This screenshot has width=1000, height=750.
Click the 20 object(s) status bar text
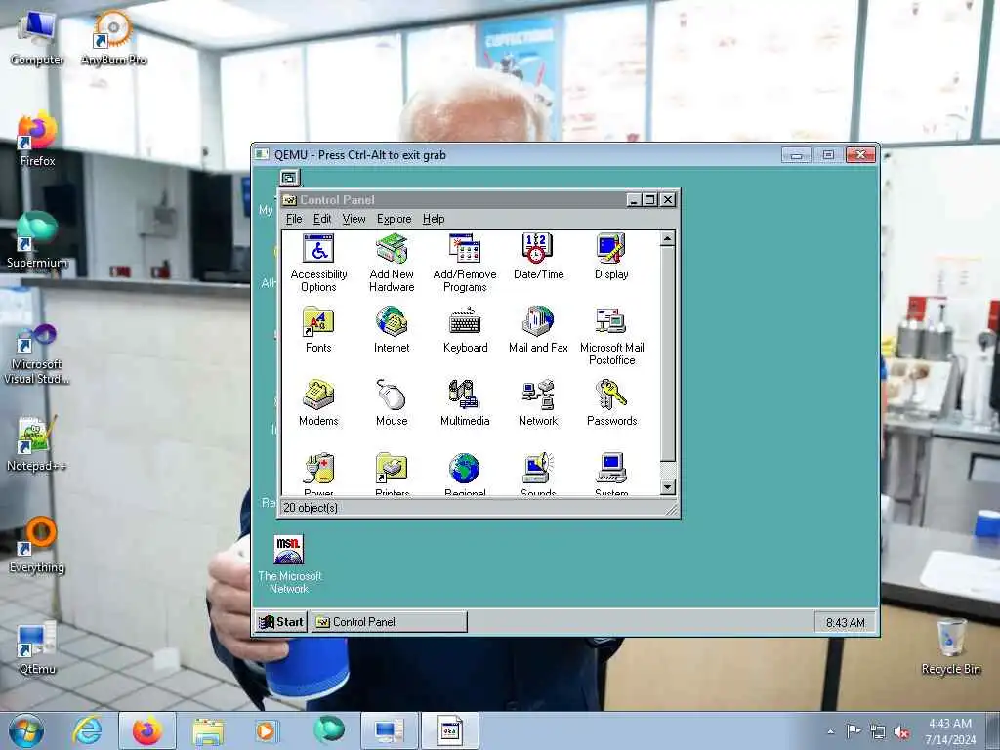pyautogui.click(x=311, y=508)
